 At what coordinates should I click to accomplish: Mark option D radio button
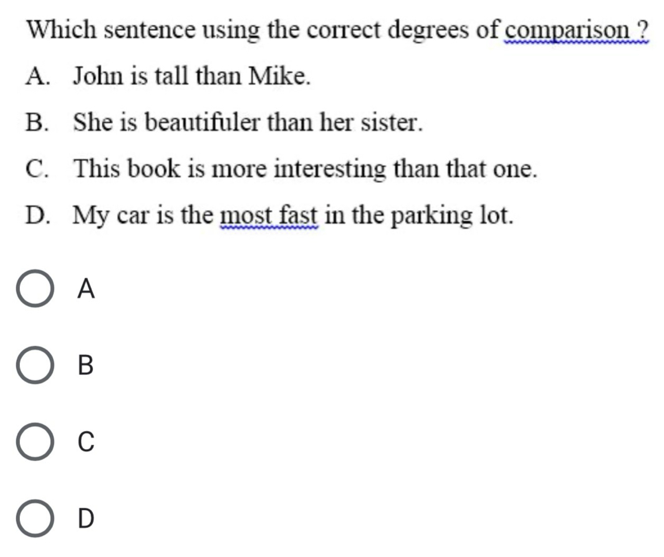tap(35, 518)
